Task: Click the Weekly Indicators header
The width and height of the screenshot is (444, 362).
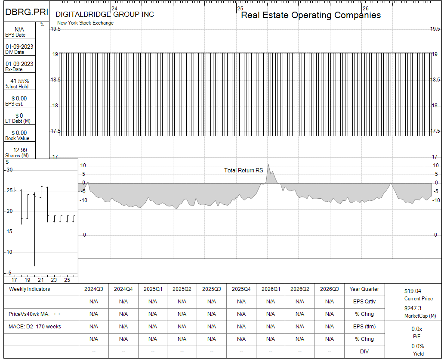Action: pos(29,289)
